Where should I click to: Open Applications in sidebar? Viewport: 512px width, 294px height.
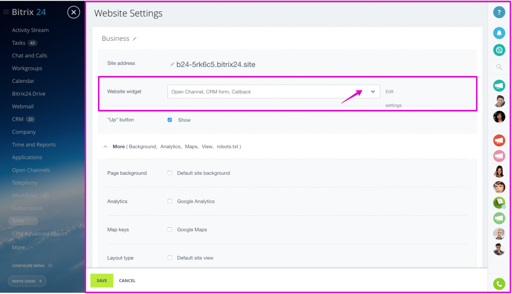[27, 157]
